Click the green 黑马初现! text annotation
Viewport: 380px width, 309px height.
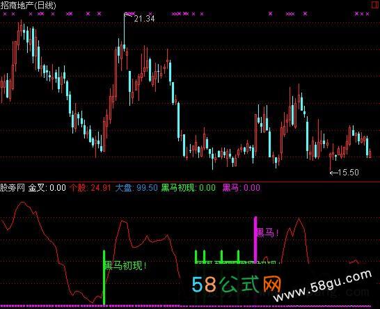point(125,266)
